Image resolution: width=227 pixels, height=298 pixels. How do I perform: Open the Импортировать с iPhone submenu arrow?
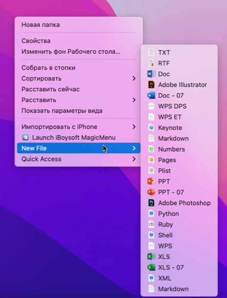134,127
